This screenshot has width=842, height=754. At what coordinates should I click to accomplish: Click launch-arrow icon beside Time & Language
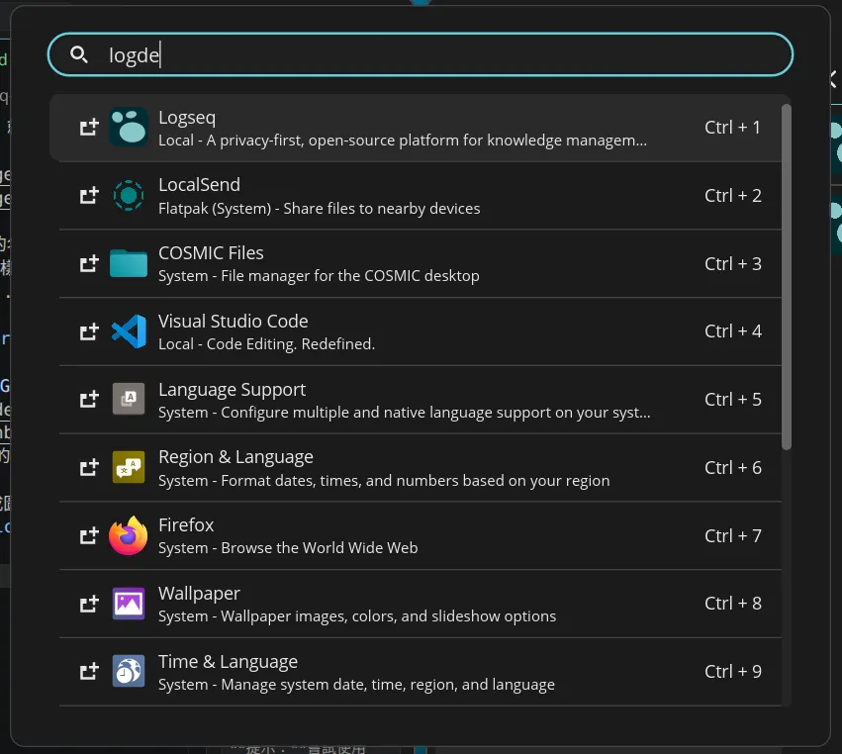[x=89, y=671]
